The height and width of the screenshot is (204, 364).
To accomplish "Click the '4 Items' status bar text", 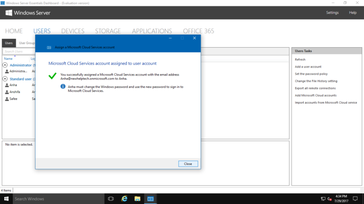I will click(6, 190).
